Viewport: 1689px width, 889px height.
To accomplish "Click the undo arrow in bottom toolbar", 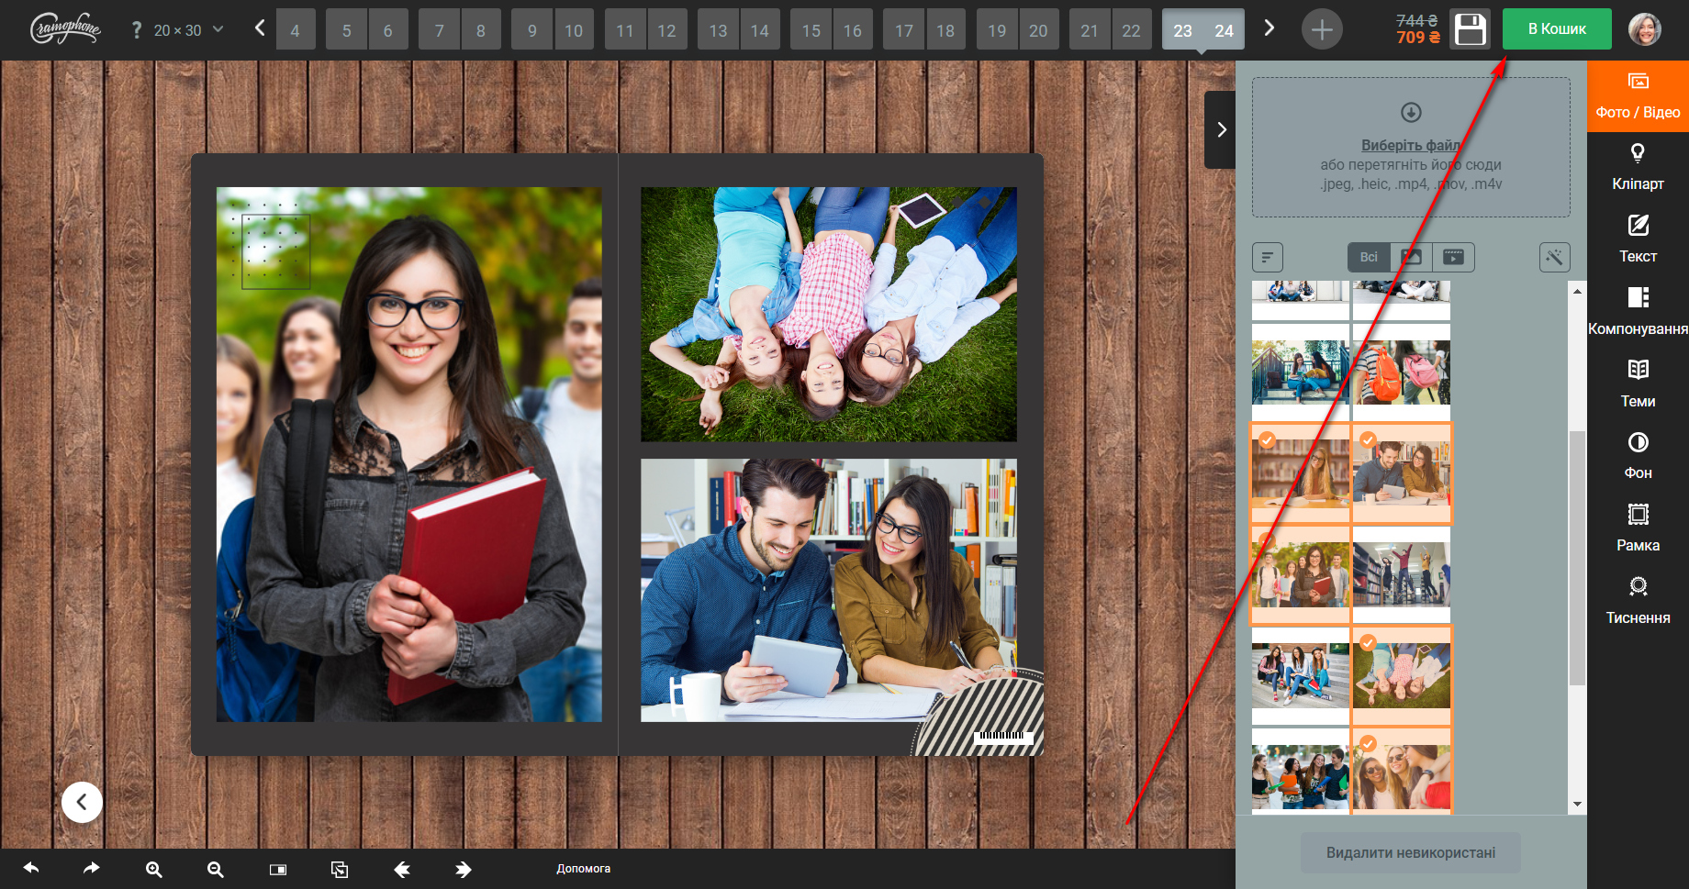I will pyautogui.click(x=31, y=868).
